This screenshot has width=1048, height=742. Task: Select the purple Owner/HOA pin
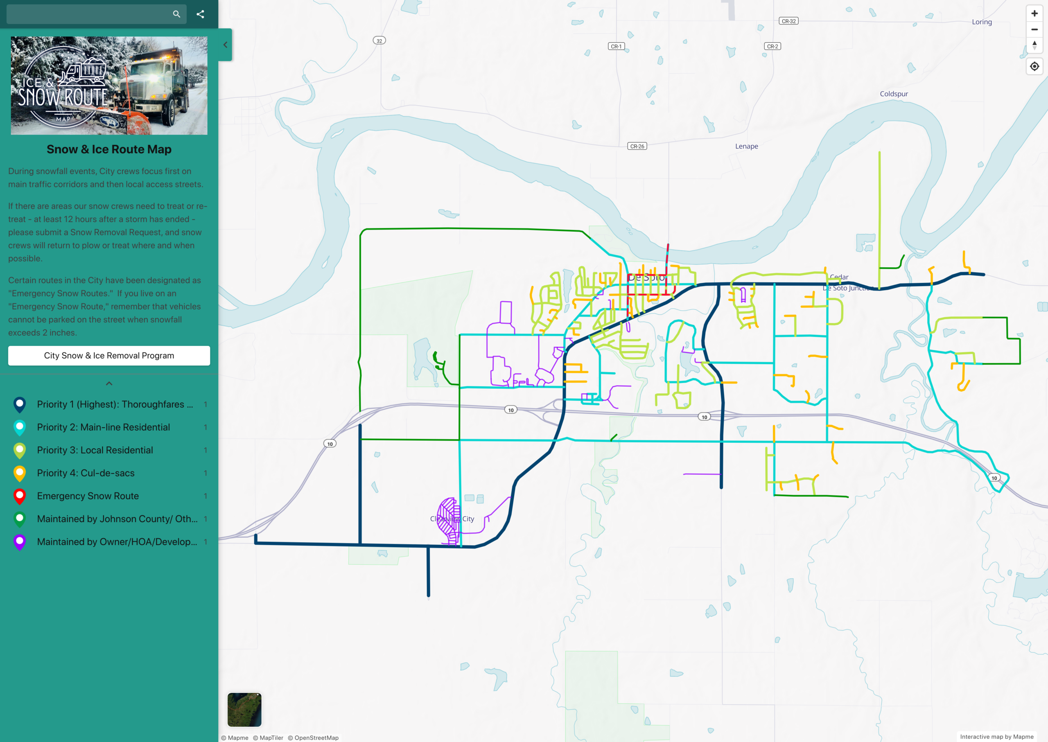point(20,542)
